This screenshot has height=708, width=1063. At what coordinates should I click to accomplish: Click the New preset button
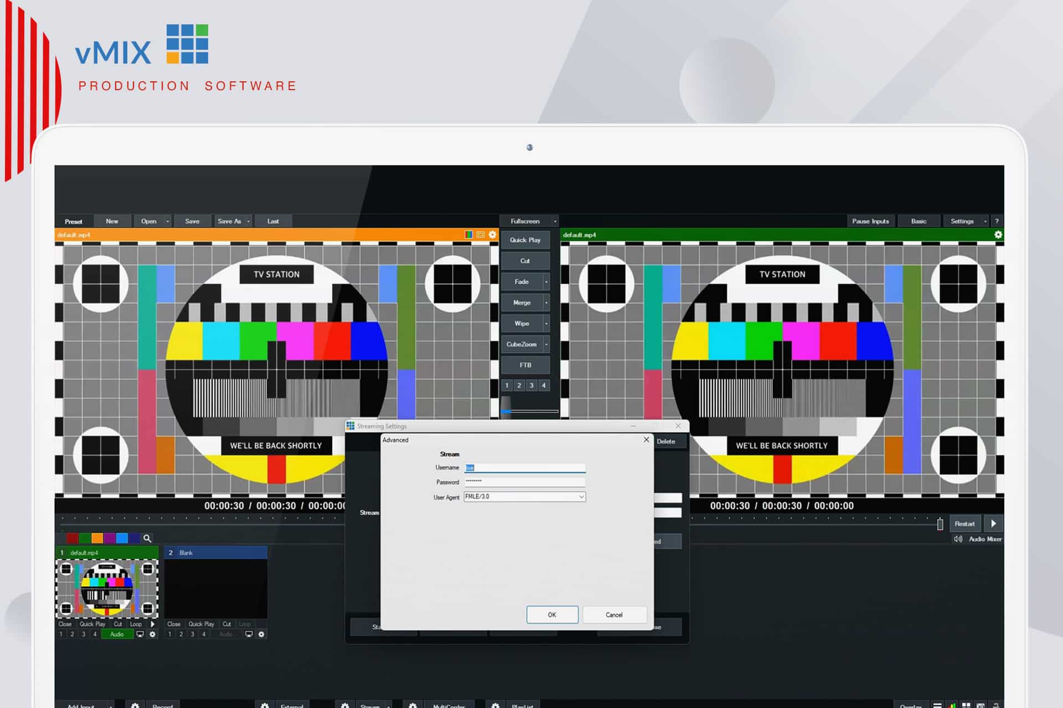(x=112, y=221)
